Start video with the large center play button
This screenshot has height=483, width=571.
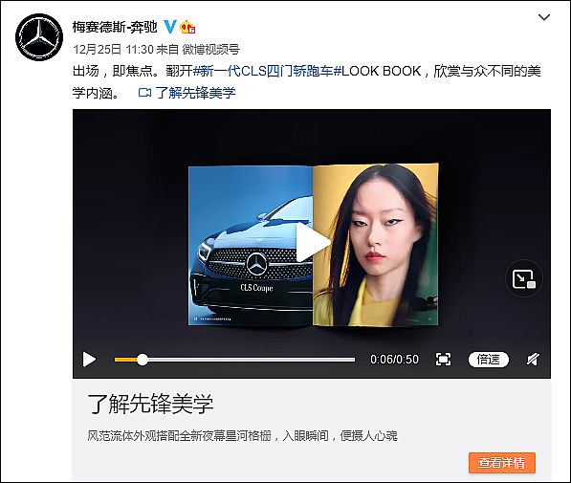[x=312, y=242]
